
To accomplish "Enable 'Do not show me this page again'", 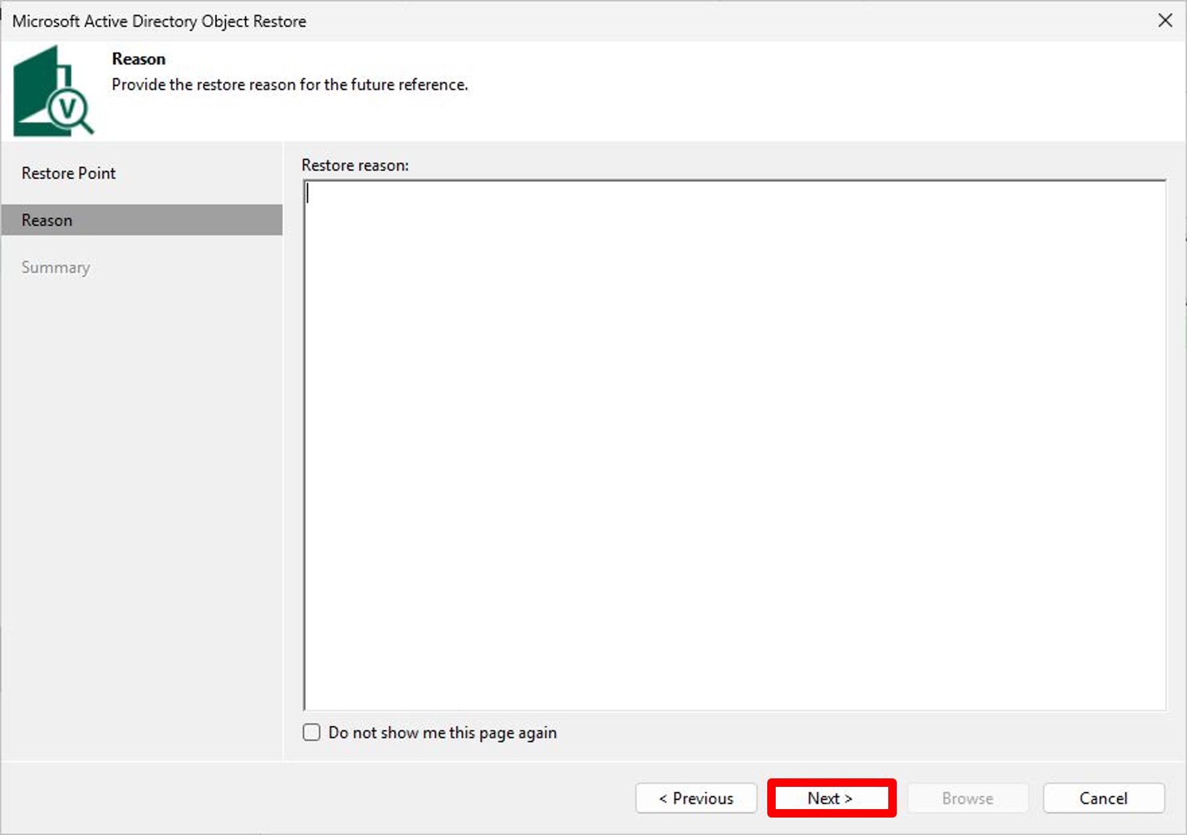I will (x=311, y=733).
